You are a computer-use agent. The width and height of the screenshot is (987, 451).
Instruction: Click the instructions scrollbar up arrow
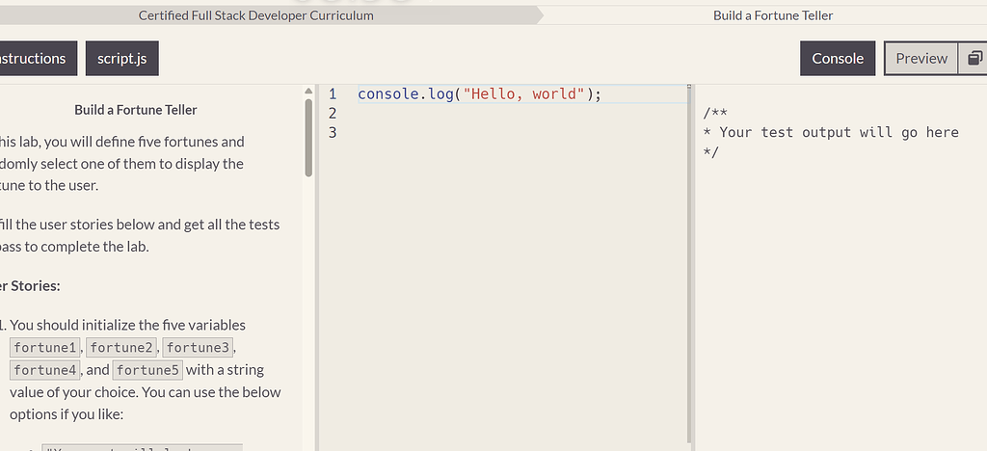[x=308, y=92]
